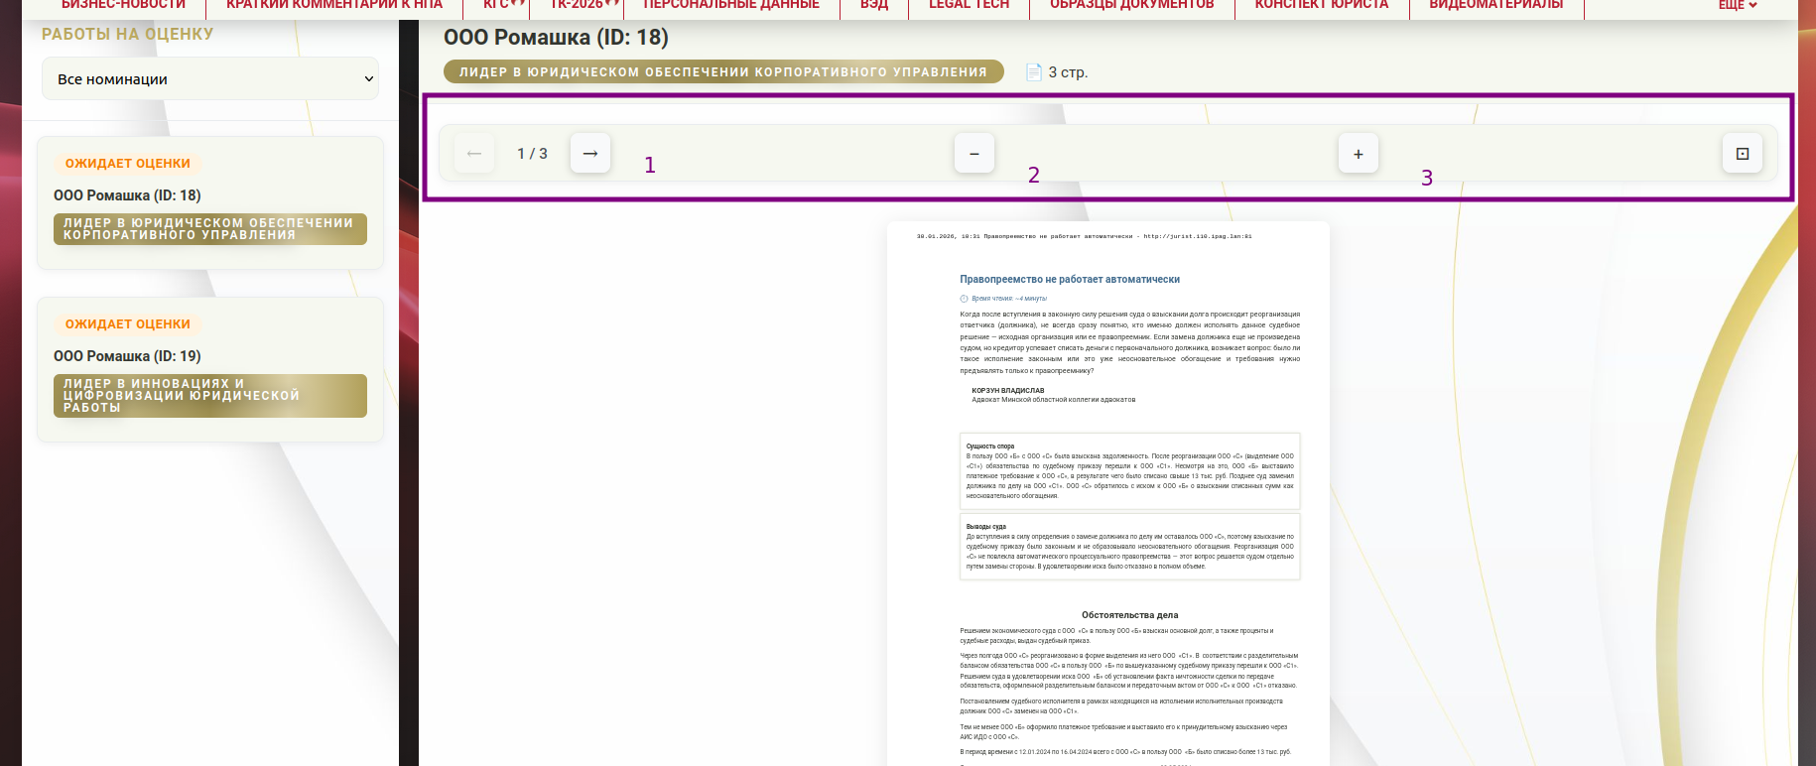Click the previous page arrow button
Screen dimensions: 1816x766
click(474, 154)
